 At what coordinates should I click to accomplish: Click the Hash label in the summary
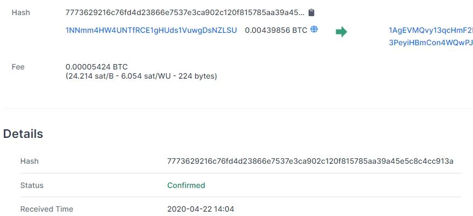point(20,12)
